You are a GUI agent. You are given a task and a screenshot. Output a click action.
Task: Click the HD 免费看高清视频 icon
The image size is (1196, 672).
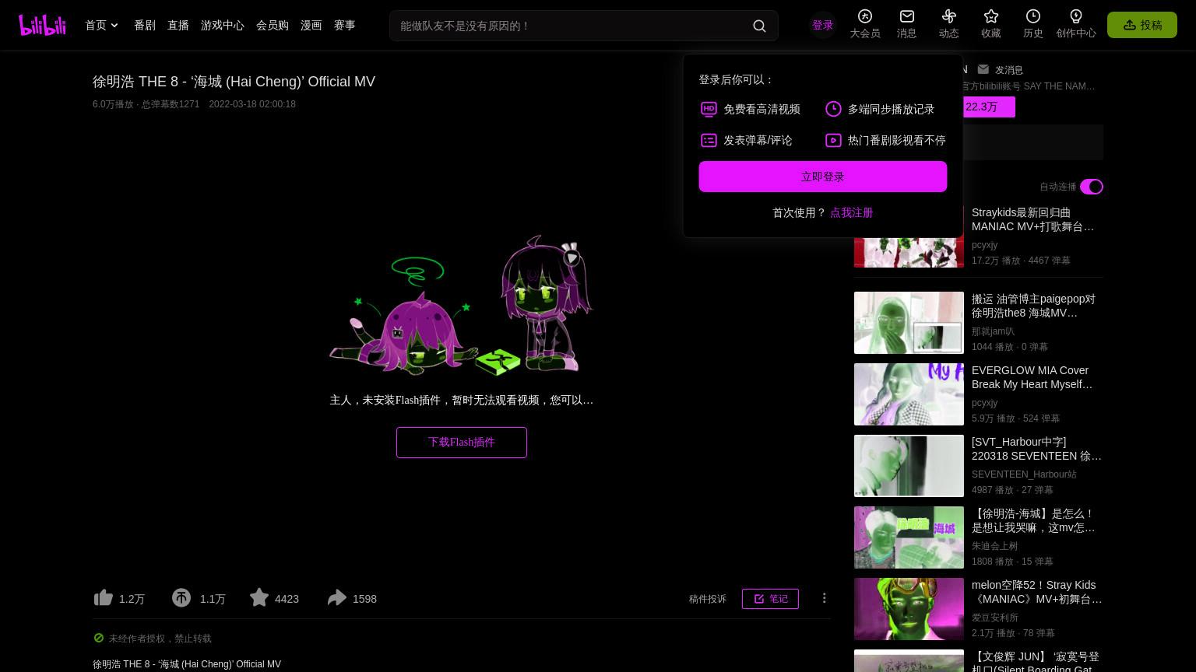pyautogui.click(x=709, y=110)
